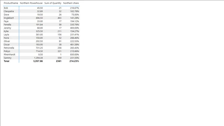224x126 pixels.
Task: Click the 194.12% share for Faye
Action: click(x=75, y=21)
